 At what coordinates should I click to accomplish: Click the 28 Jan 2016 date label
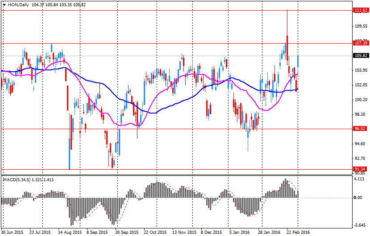pyautogui.click(x=269, y=232)
